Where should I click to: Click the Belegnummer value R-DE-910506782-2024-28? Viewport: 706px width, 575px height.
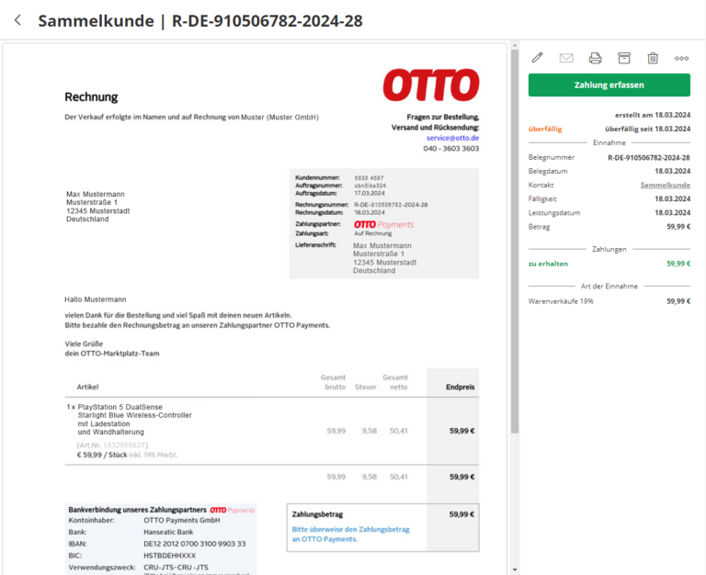tap(648, 158)
